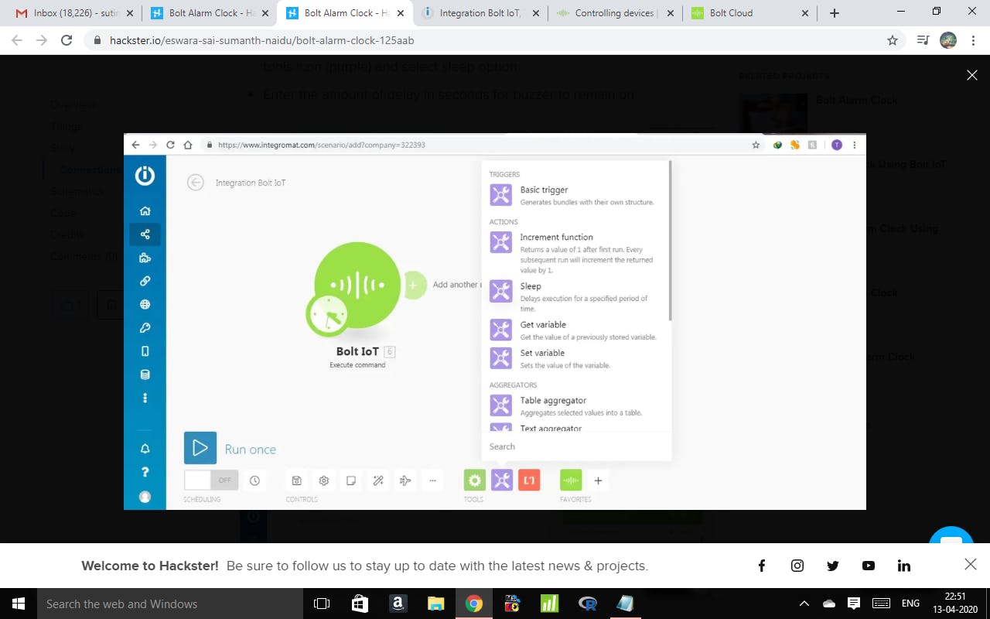
Task: Open Hackster's Facebook page
Action: tap(762, 566)
